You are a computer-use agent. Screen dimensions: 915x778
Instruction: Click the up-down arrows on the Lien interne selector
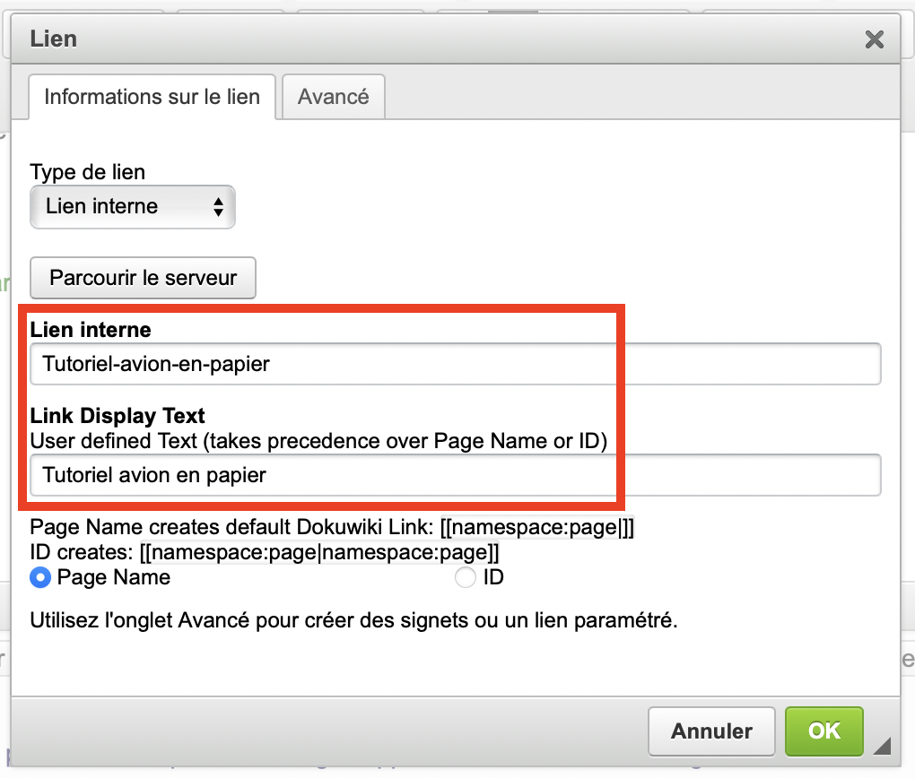click(218, 207)
